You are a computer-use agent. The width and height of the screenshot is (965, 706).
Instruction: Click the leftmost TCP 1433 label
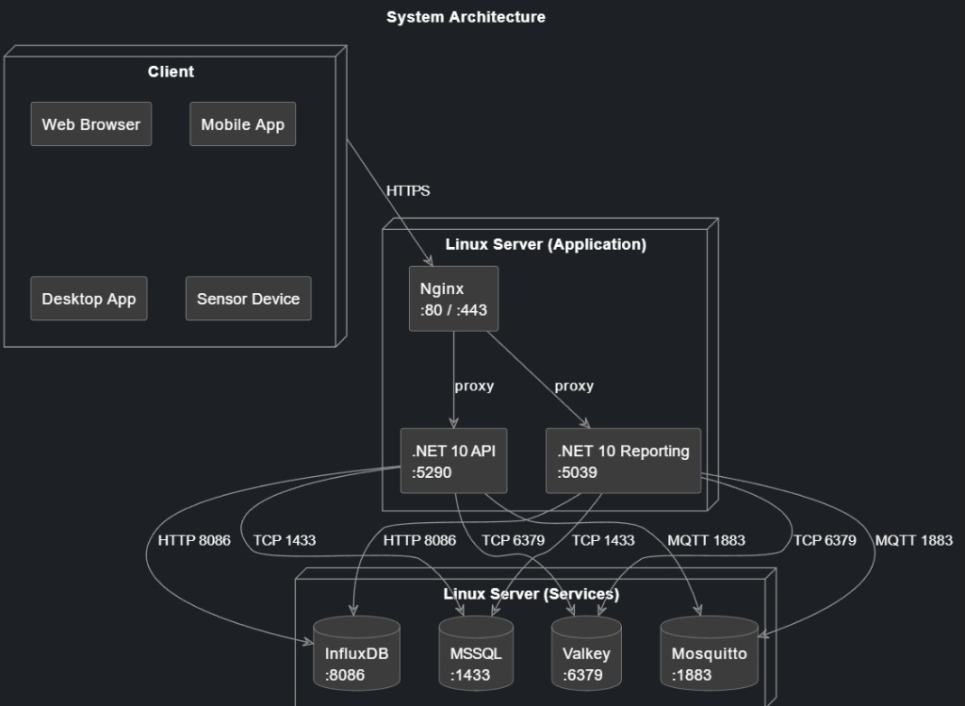(285, 540)
